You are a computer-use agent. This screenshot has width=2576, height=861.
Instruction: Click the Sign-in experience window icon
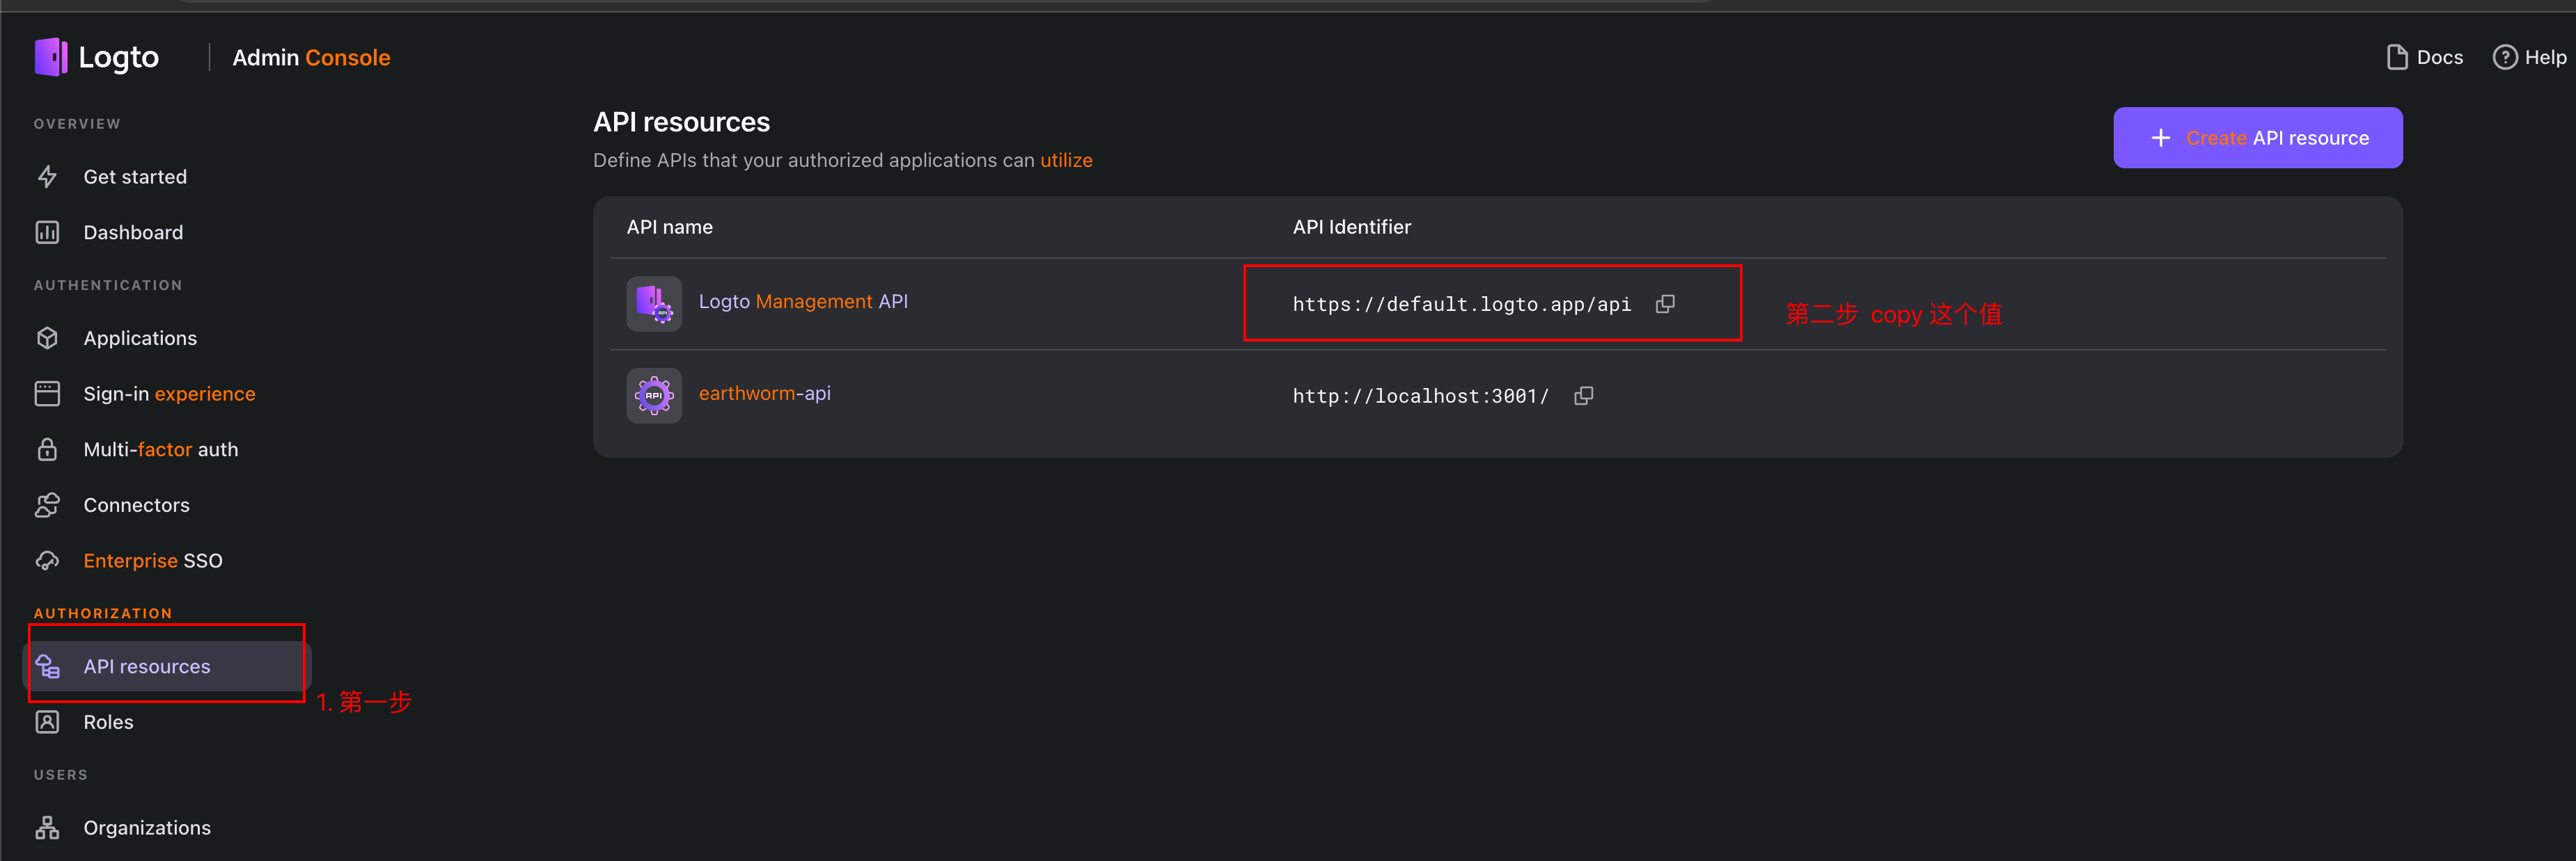point(47,394)
